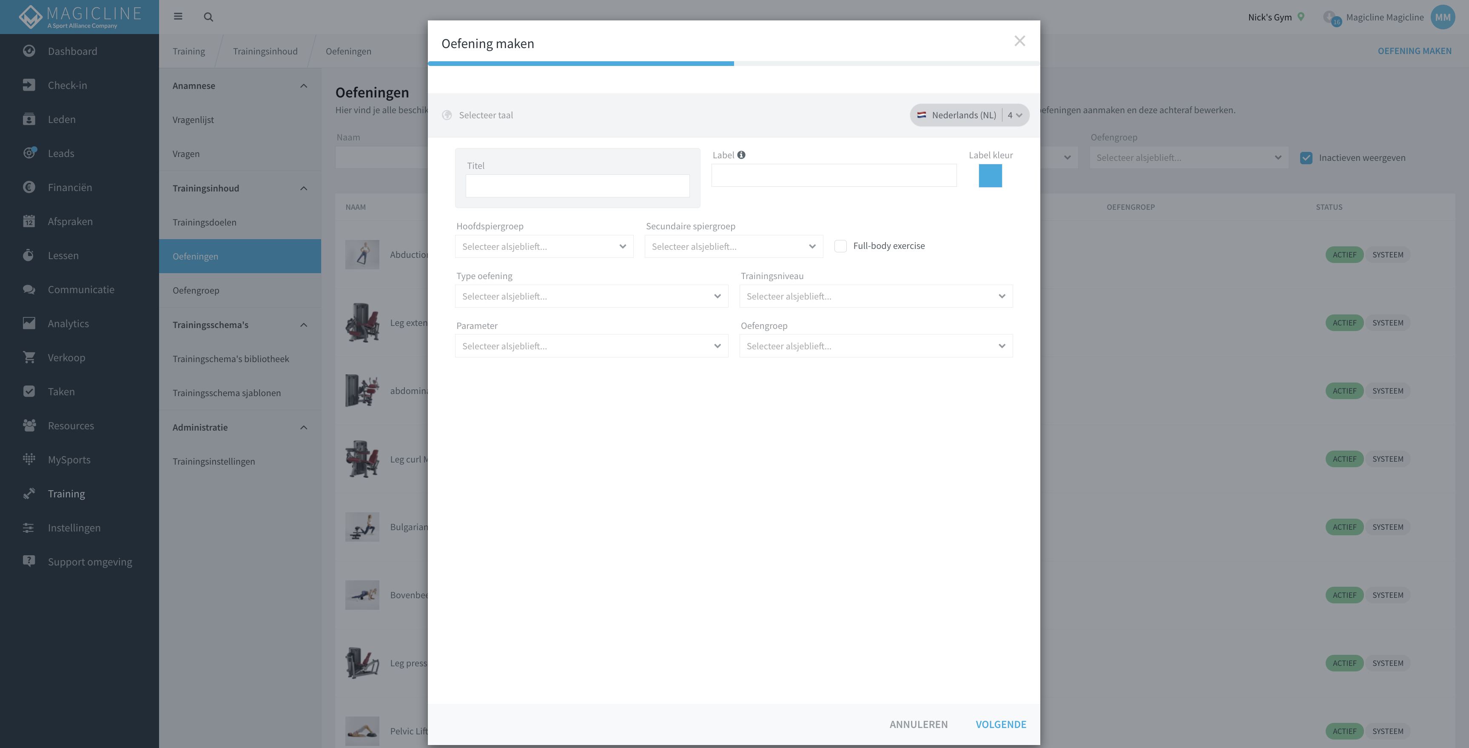Click the Training breadcrumb
Viewport: 1469px width, 748px height.
coord(189,51)
